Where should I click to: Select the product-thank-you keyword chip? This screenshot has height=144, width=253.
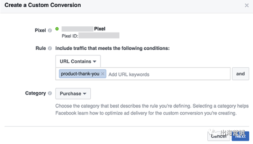(x=80, y=74)
